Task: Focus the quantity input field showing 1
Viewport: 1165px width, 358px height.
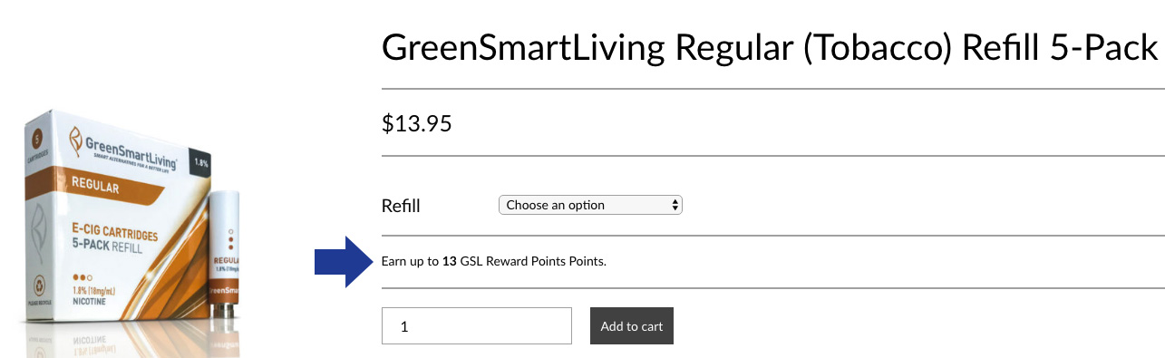Action: click(x=477, y=326)
